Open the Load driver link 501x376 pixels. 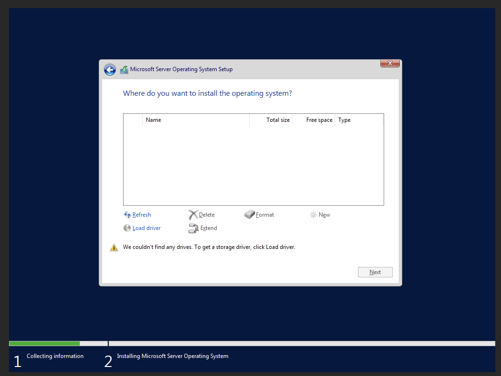(x=146, y=228)
